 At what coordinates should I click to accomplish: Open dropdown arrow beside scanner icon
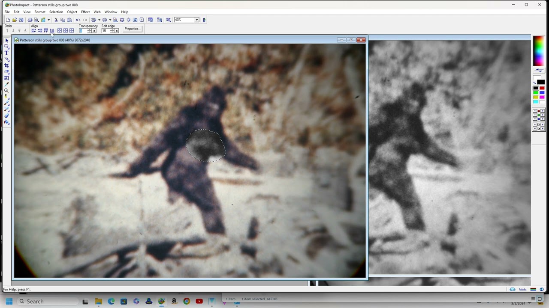pyautogui.click(x=99, y=20)
